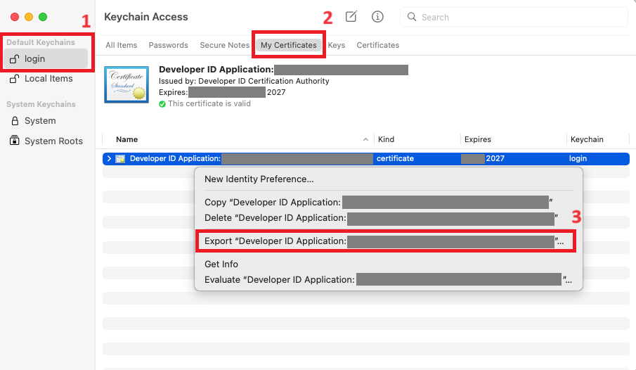Select the login keychain unlocked padlock icon
The height and width of the screenshot is (370, 636).
pyautogui.click(x=14, y=59)
